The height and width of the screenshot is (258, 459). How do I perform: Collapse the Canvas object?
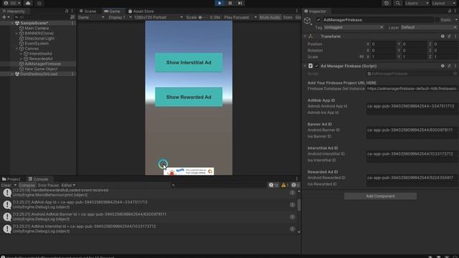(x=16, y=49)
